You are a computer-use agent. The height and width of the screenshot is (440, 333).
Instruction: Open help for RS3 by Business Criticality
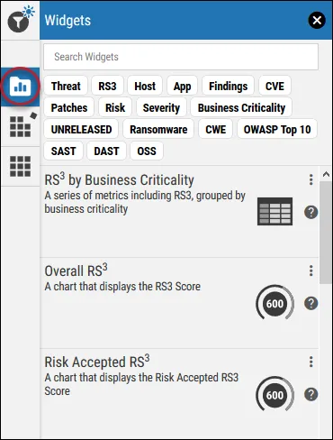pos(311,212)
